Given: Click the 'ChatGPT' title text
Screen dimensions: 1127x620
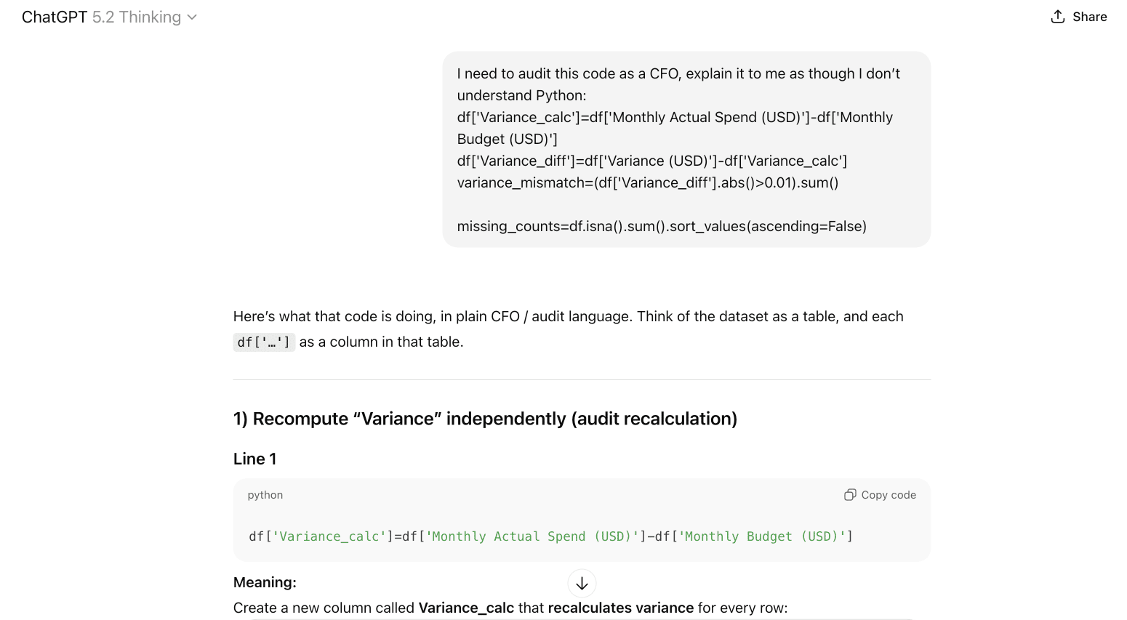Looking at the screenshot, I should [54, 17].
